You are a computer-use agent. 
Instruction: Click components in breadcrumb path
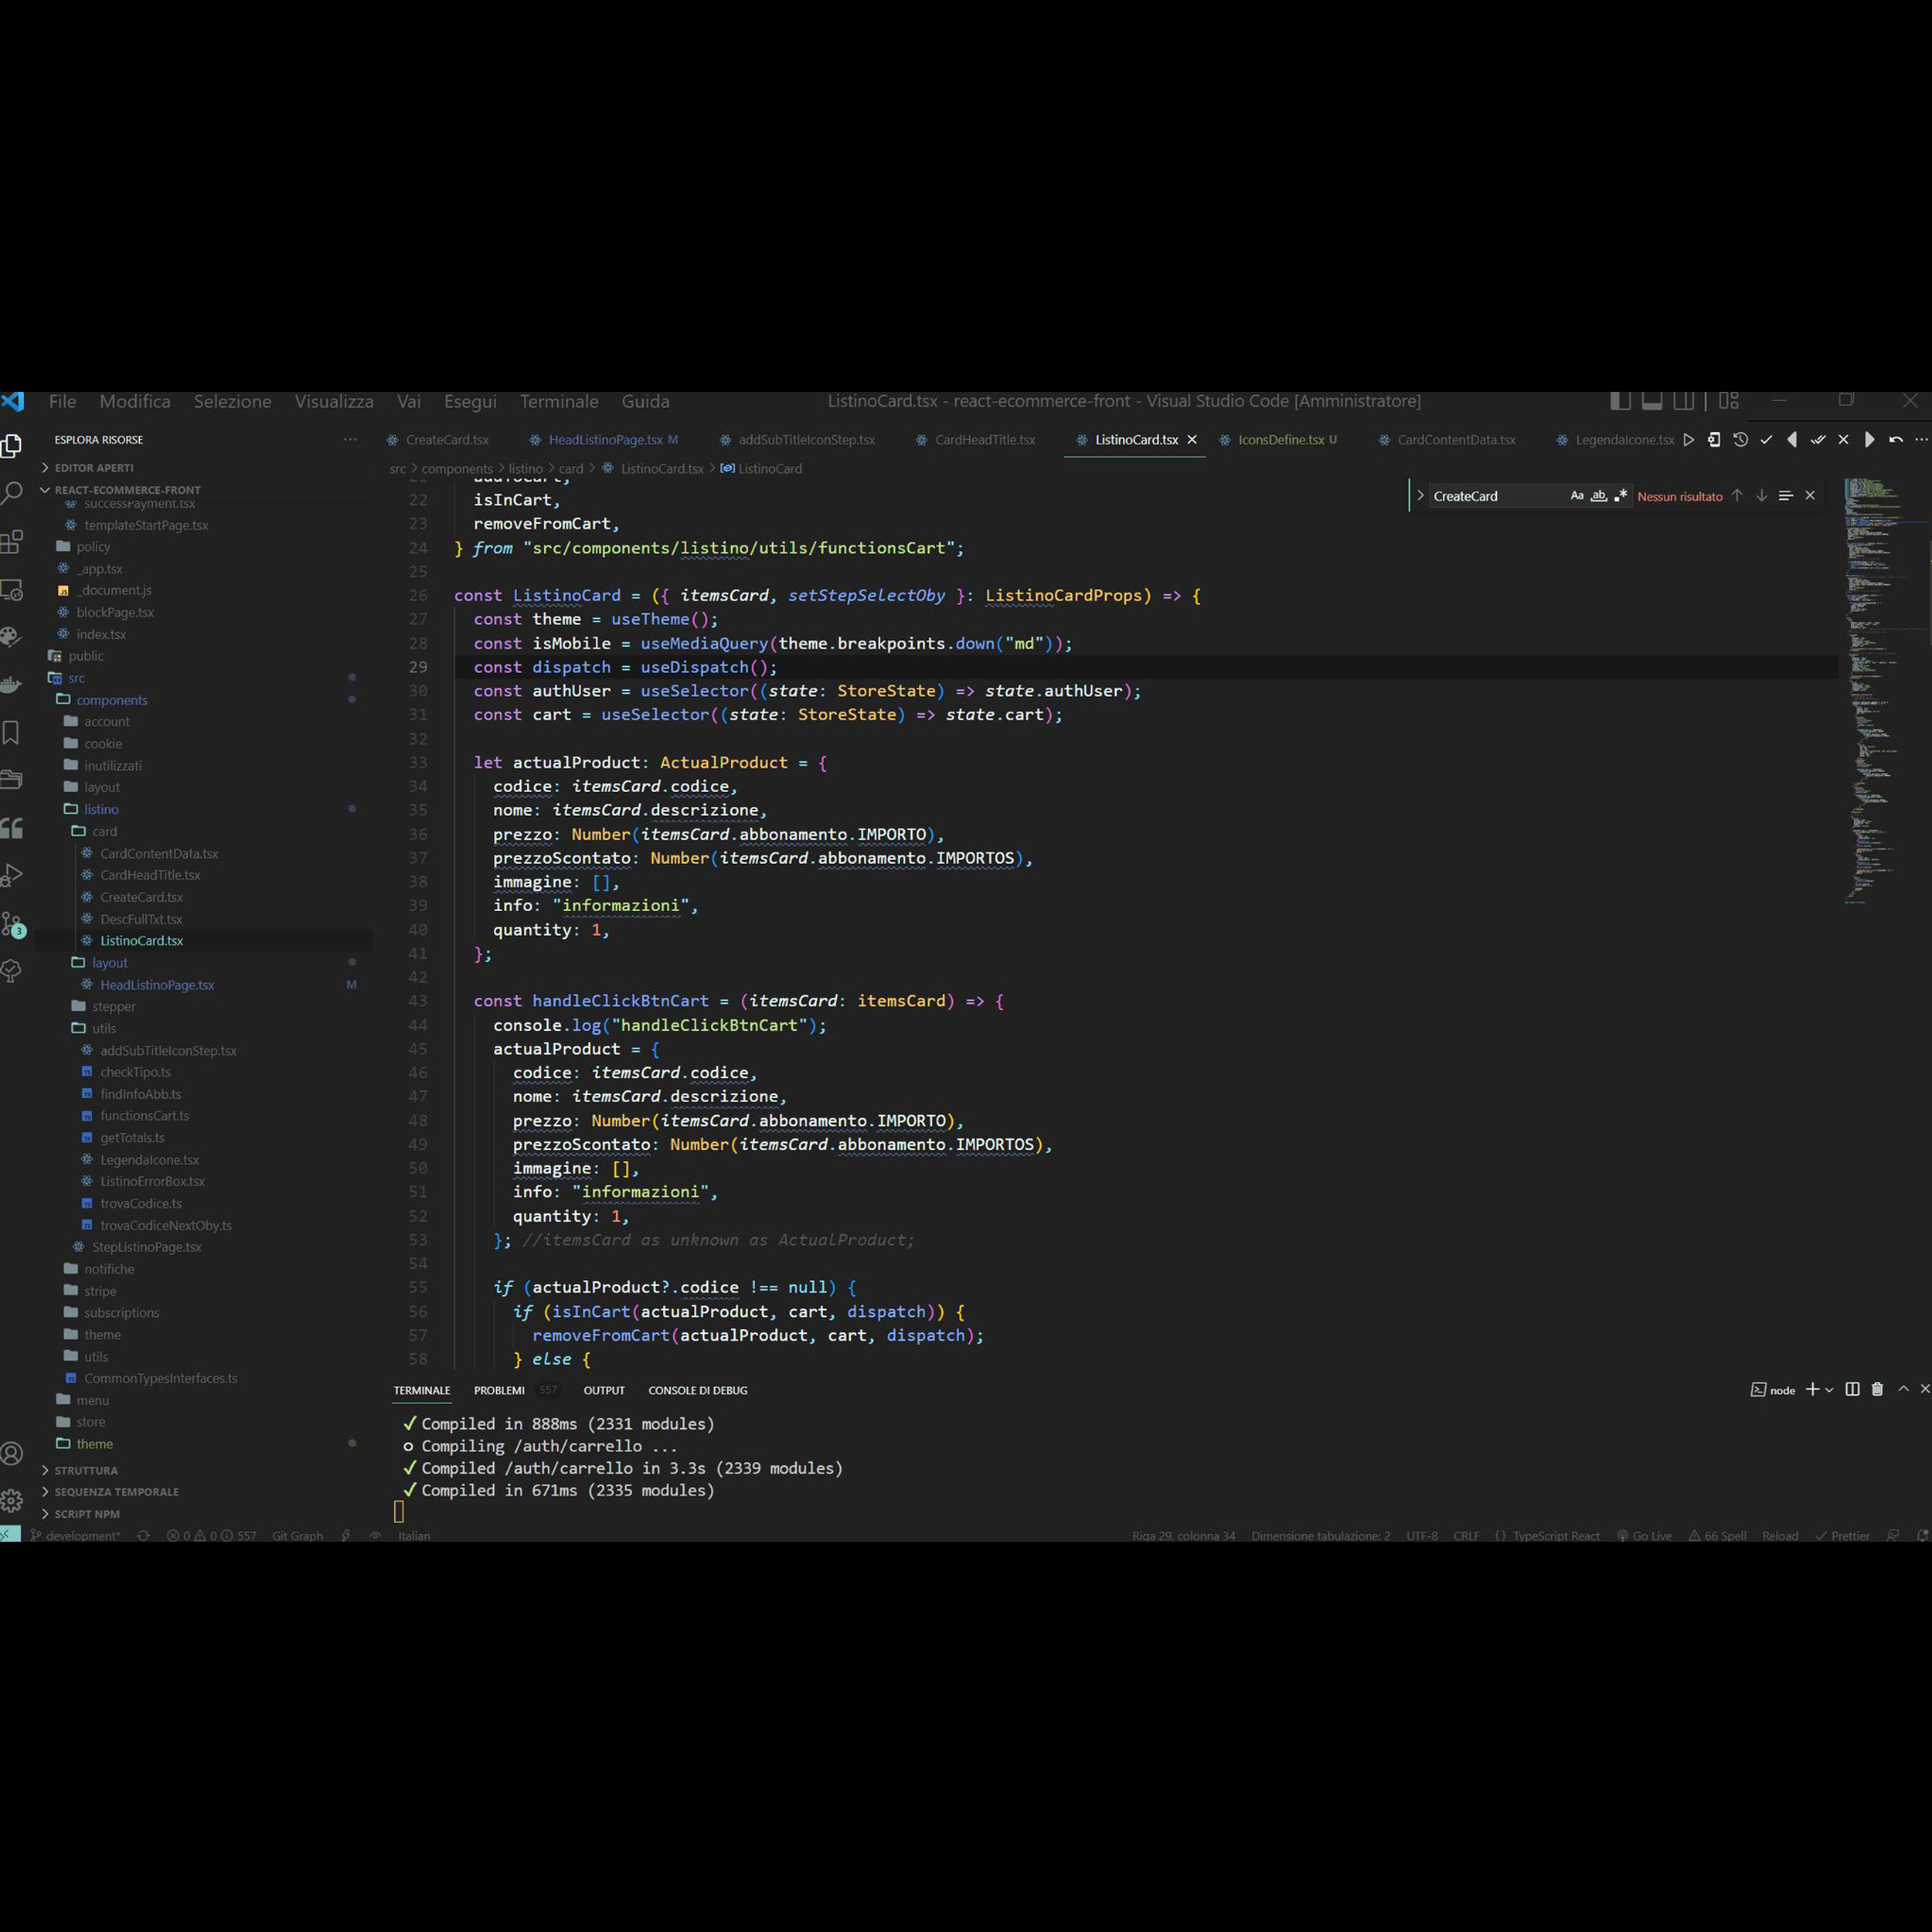coord(457,469)
